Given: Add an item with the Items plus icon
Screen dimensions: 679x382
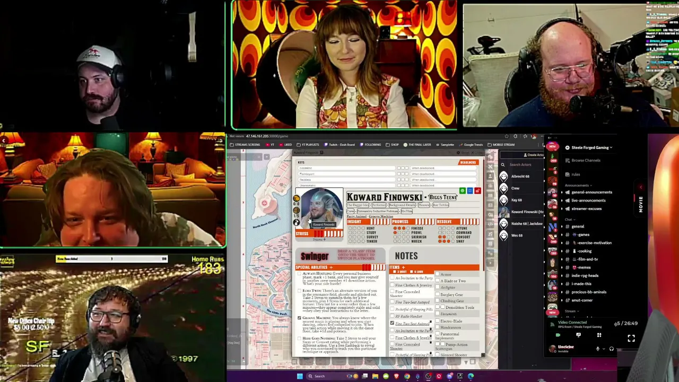Looking at the screenshot, I should tap(403, 267).
